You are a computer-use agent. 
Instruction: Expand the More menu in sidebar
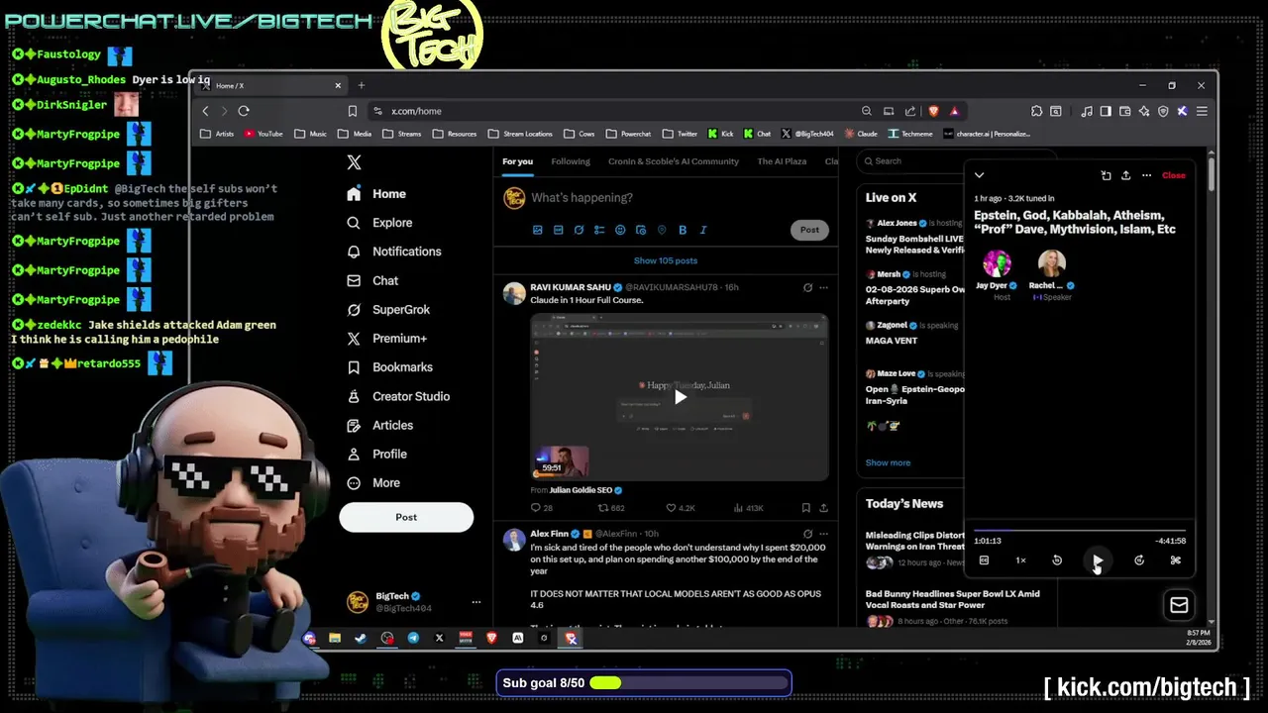click(x=373, y=483)
